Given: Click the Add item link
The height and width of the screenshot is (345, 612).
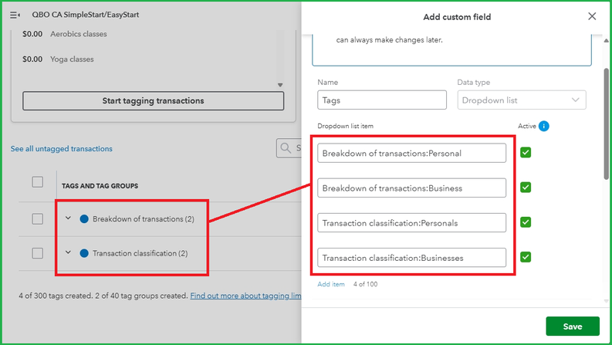Looking at the screenshot, I should coord(331,284).
